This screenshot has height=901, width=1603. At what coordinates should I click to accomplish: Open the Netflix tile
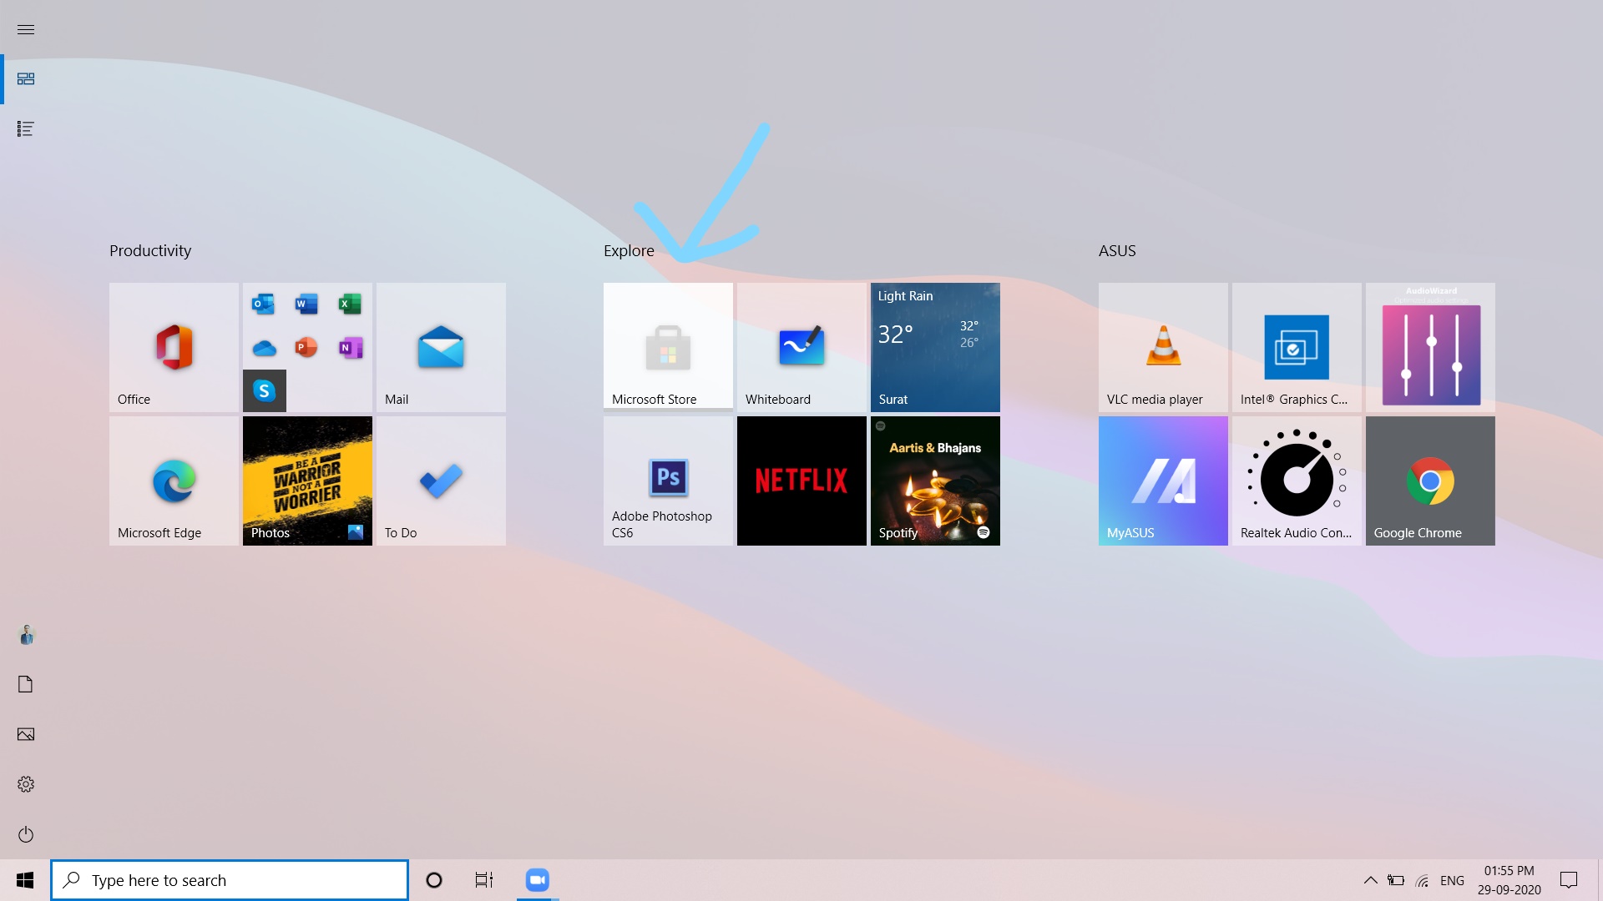click(x=801, y=481)
